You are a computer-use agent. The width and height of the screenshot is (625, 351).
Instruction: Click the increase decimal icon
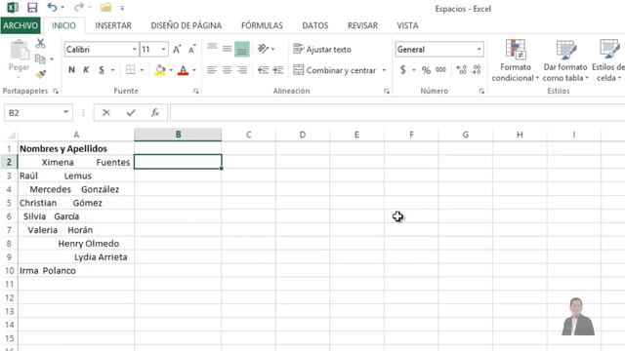pos(462,70)
